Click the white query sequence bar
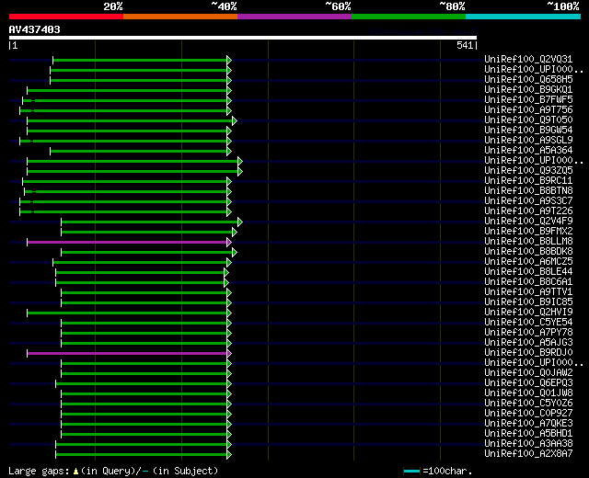 [243, 38]
